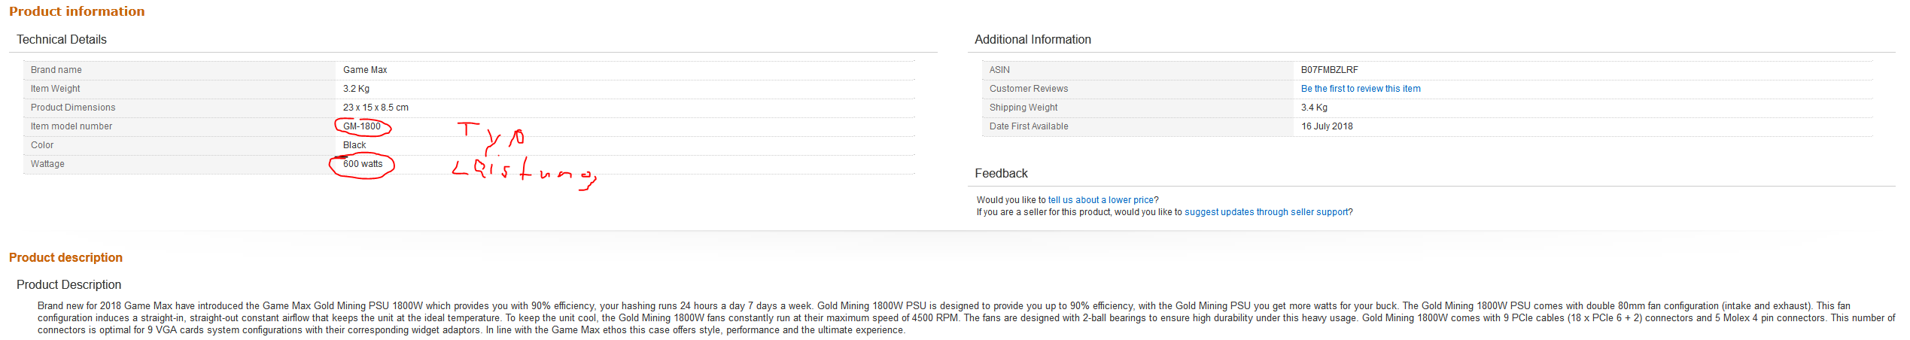Click the orange 'Product description' heading
Image resolution: width=1910 pixels, height=340 pixels.
click(65, 257)
